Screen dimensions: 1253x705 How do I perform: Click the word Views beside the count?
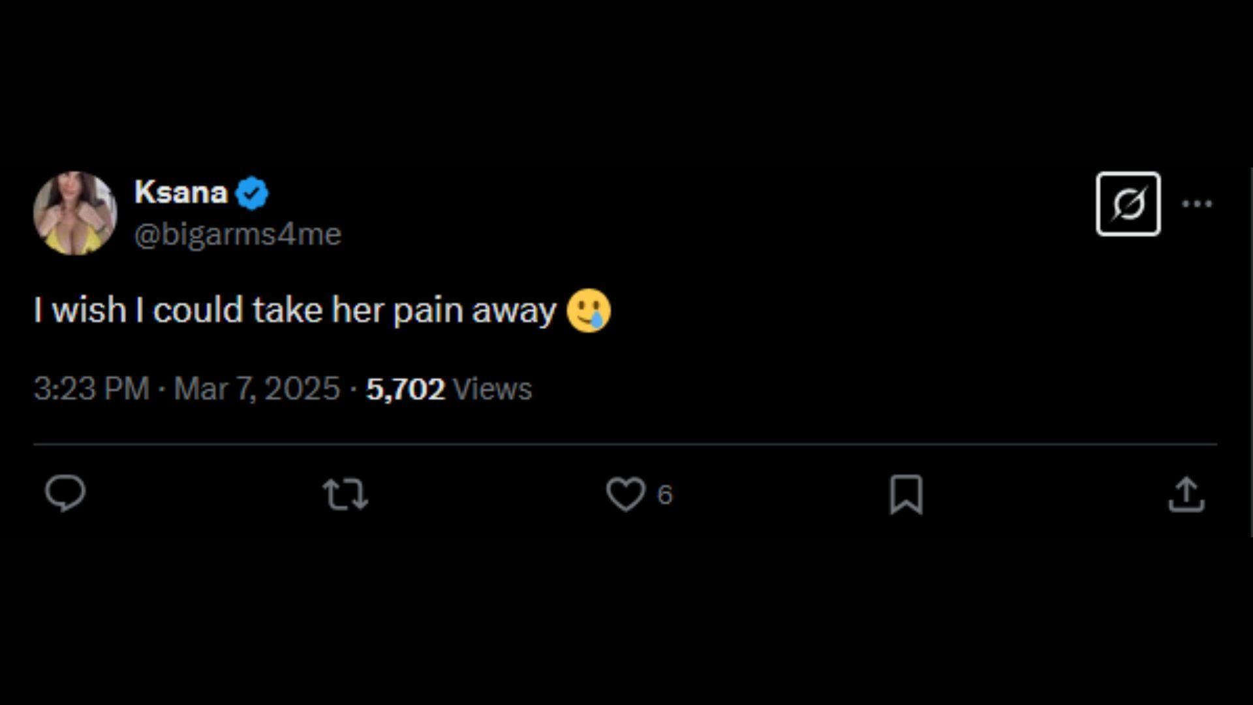tap(492, 389)
